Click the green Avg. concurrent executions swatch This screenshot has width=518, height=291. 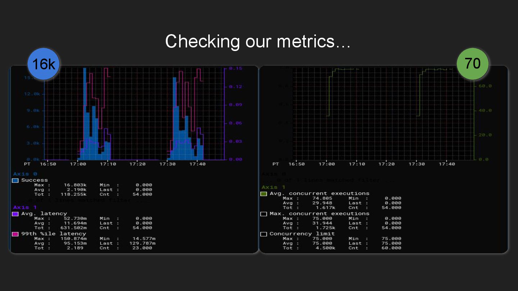point(263,194)
